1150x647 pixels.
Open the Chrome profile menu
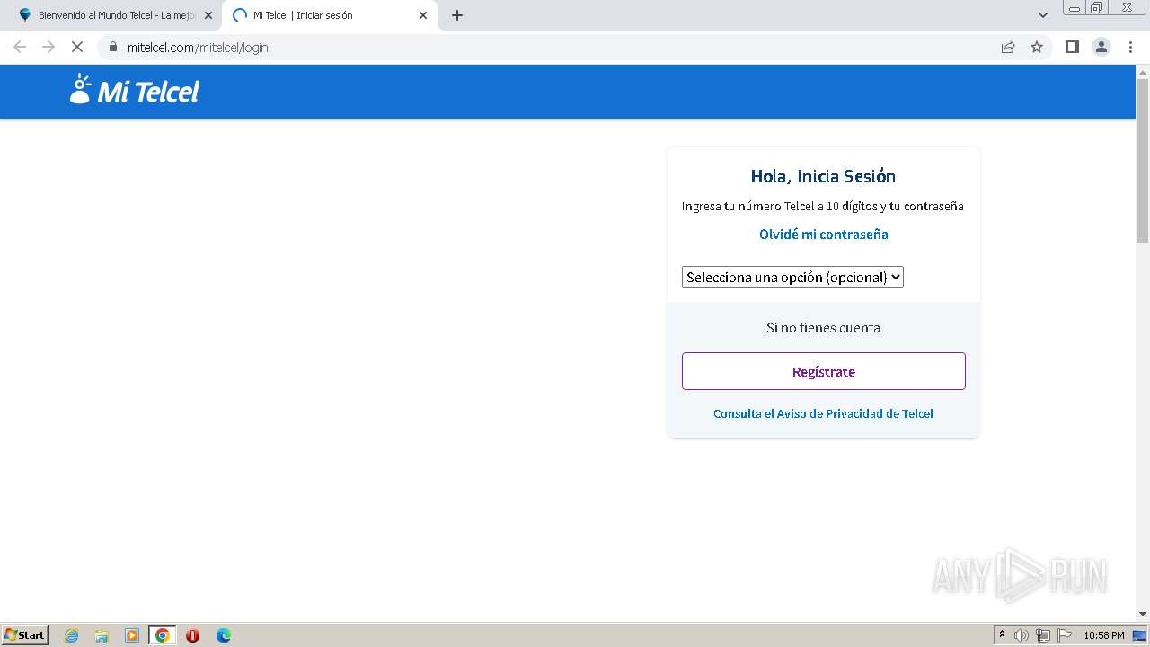pyautogui.click(x=1101, y=47)
